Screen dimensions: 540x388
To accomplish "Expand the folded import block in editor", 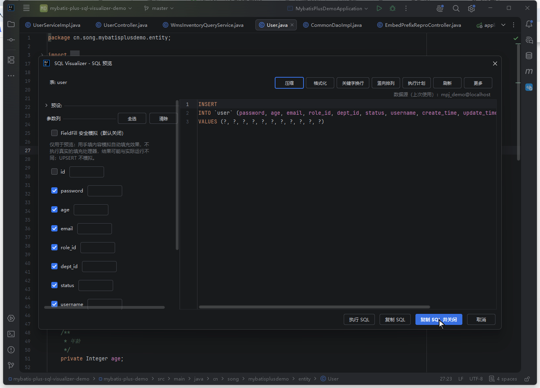I will click(42, 55).
